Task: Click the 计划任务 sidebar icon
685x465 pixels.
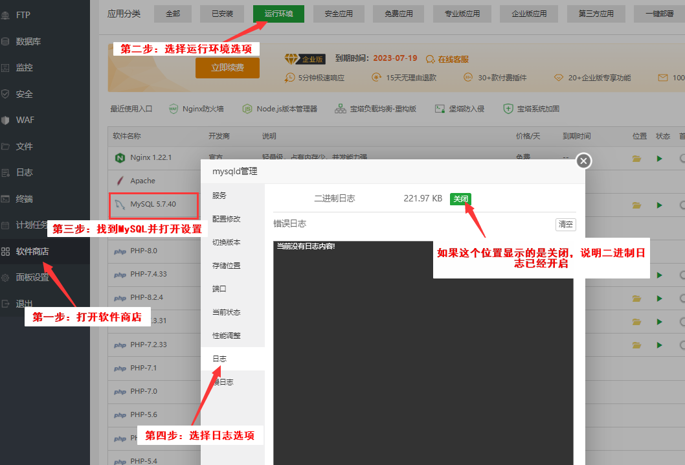Action: pyautogui.click(x=5, y=225)
